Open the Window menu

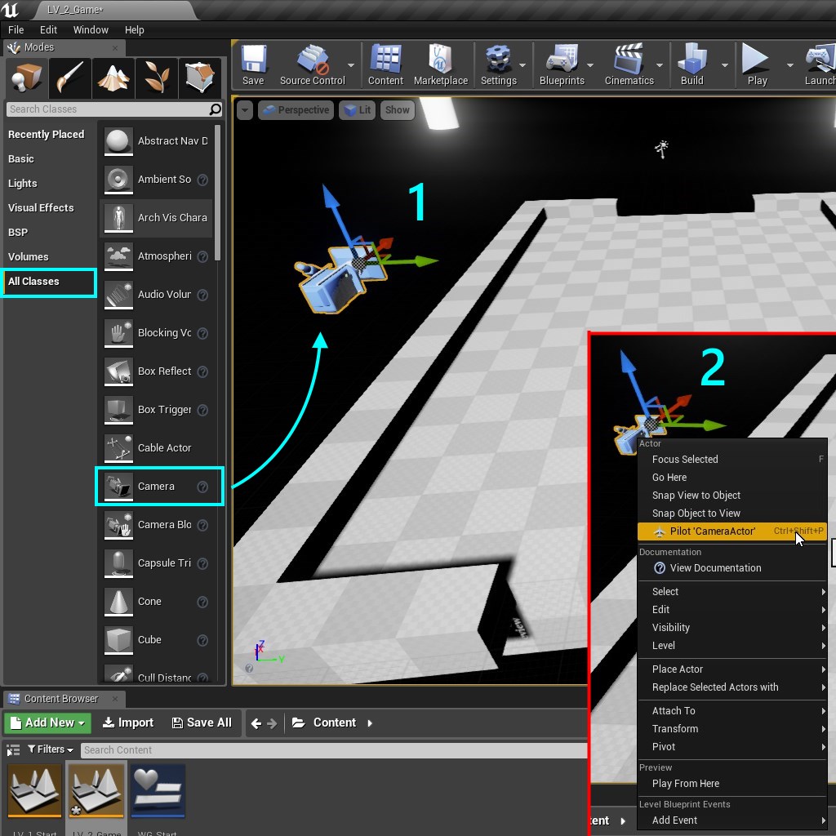(91, 30)
